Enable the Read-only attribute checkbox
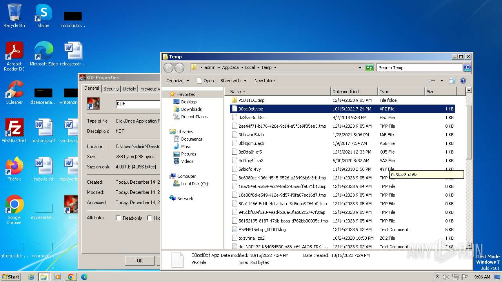Image resolution: width=502 pixels, height=282 pixels. point(118,218)
